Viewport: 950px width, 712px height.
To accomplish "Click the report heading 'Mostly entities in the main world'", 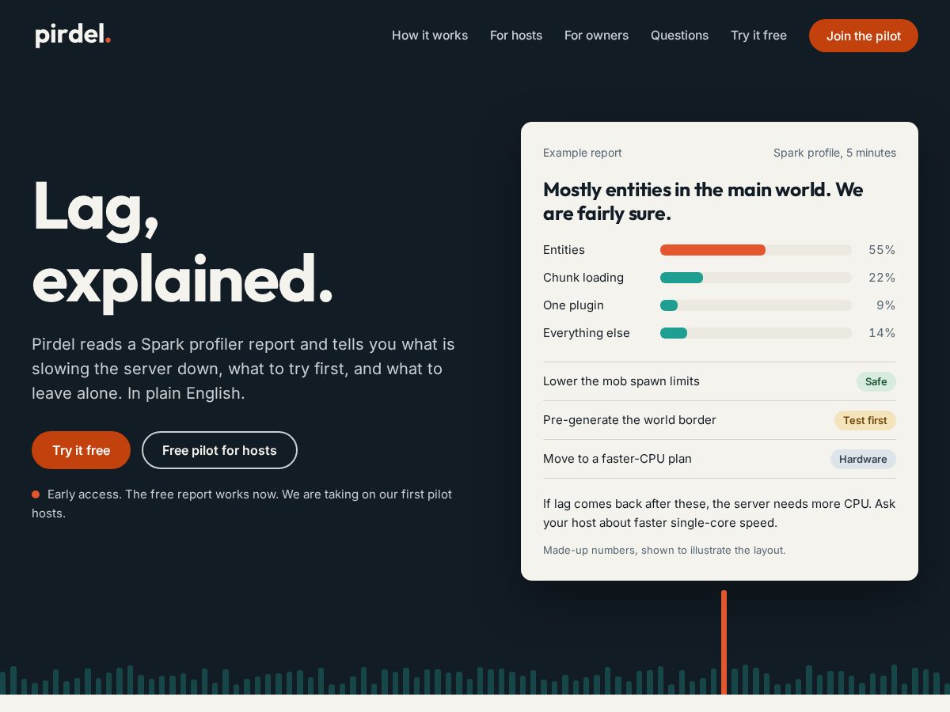I will [703, 202].
